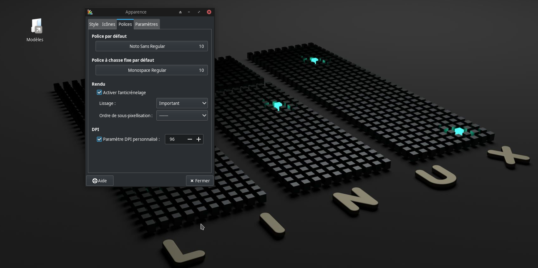Open the Ordre de sous-pixellisation dropdown
This screenshot has height=268, width=538.
coord(182,116)
